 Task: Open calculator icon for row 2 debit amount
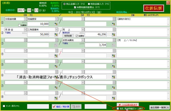(x=56, y=35)
